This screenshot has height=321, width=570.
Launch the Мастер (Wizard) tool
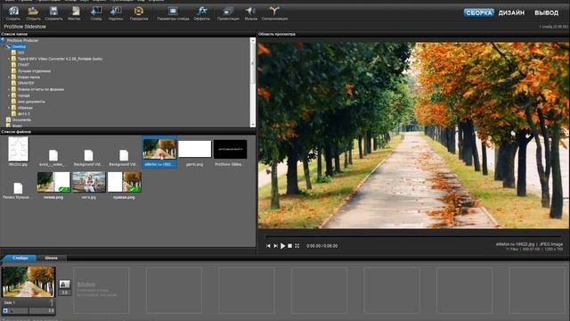(75, 13)
